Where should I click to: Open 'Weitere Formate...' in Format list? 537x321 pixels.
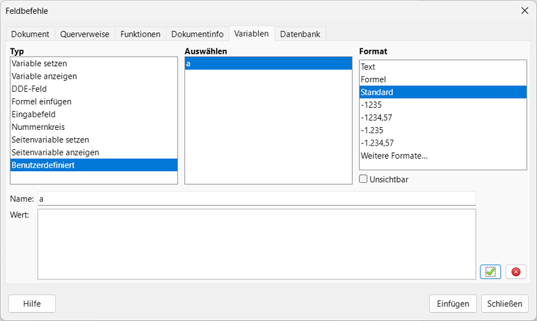tap(394, 155)
